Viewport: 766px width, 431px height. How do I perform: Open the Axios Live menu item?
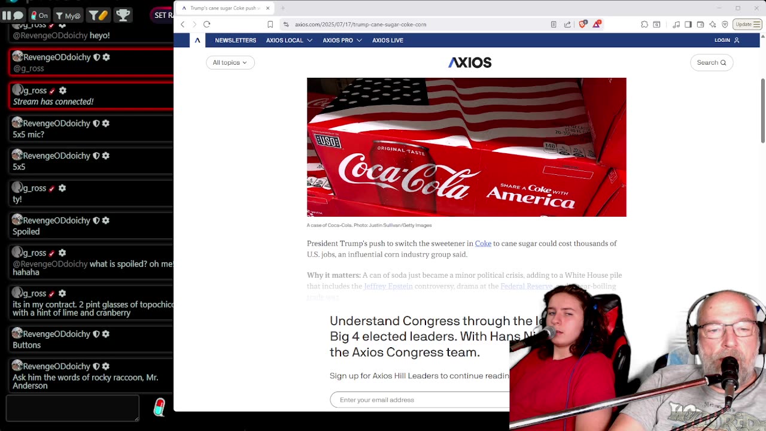[x=388, y=40]
